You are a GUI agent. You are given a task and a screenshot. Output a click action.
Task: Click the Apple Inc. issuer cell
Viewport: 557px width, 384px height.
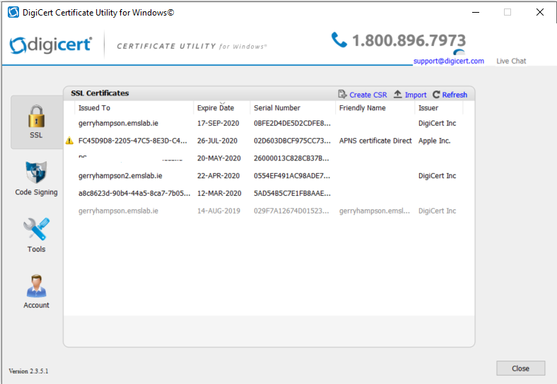pos(435,141)
